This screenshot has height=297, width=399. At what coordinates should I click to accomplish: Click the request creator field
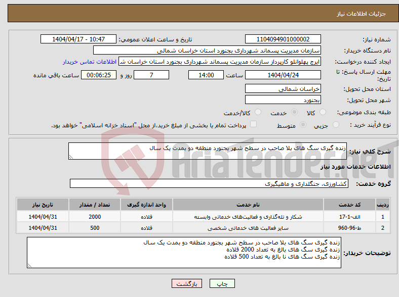(x=220, y=62)
